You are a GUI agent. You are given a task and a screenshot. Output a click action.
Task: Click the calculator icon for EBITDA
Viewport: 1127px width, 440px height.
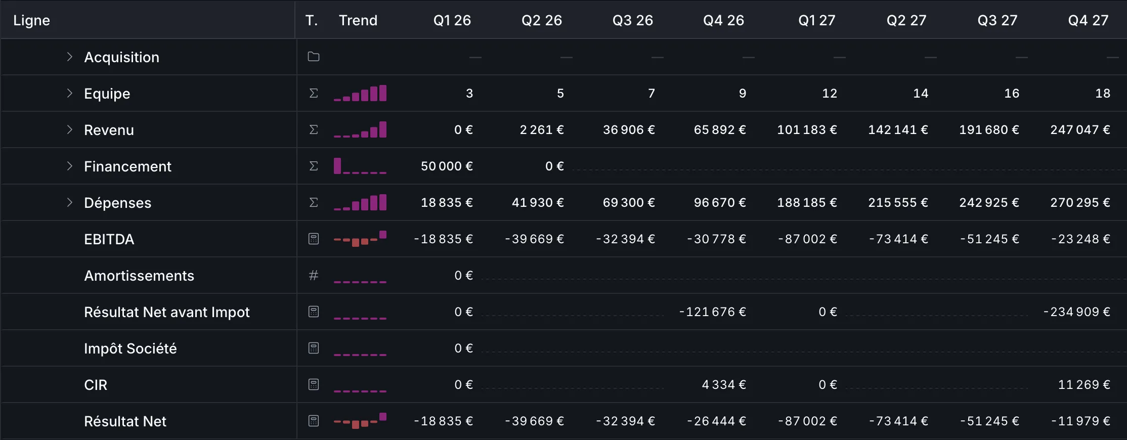click(x=314, y=239)
